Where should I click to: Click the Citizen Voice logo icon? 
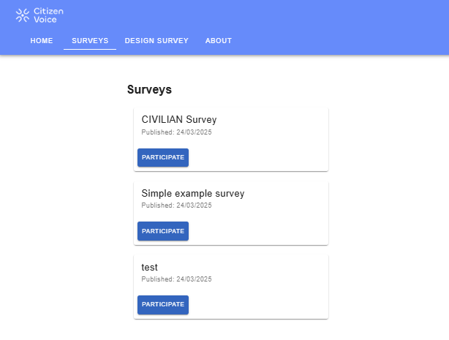[23, 15]
